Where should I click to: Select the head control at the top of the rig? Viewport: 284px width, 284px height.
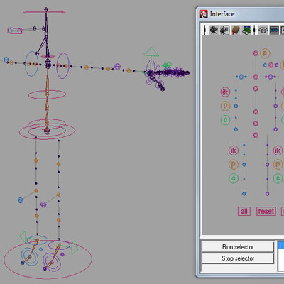tap(44, 12)
